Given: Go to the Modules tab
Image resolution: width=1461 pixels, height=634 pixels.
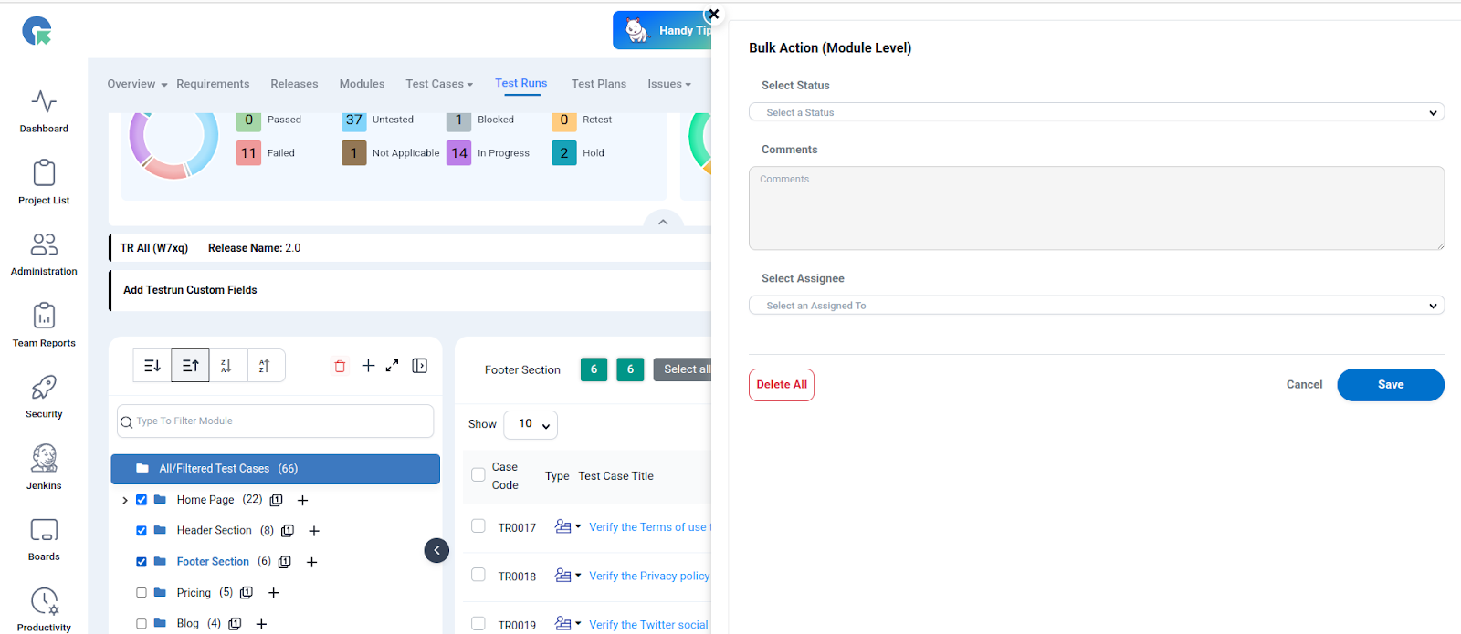Looking at the screenshot, I should [x=362, y=84].
